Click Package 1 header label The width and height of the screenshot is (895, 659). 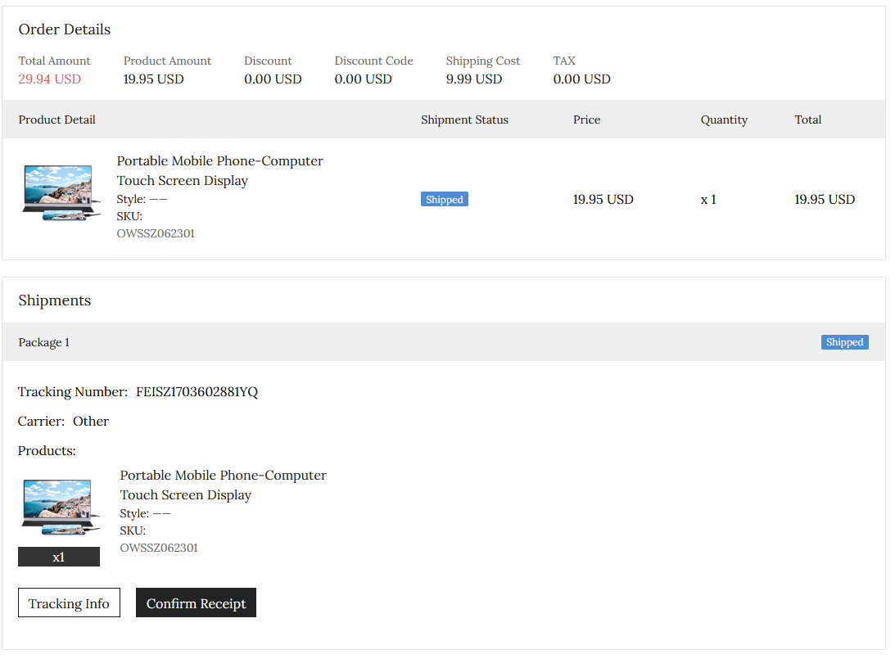point(44,342)
